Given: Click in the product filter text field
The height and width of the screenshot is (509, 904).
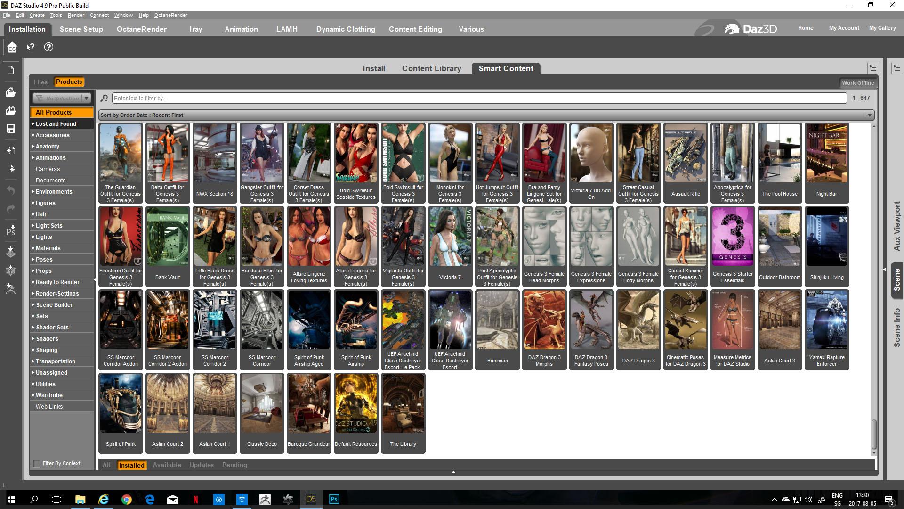Looking at the screenshot, I should pos(479,99).
